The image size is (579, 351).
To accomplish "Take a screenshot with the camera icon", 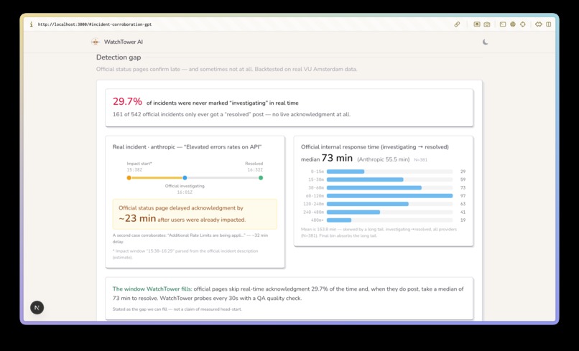I will click(487, 24).
